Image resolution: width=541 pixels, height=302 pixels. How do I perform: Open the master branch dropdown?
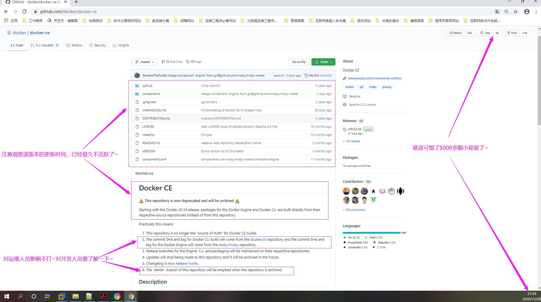point(145,62)
